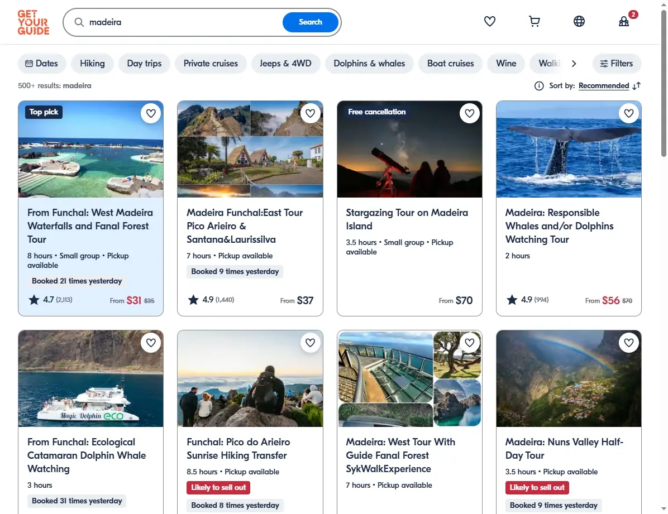The image size is (668, 514).
Task: Open the profile icon with notification badge
Action: 624,21
